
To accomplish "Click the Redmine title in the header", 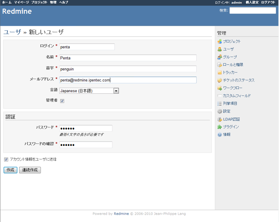I will coord(17,11).
